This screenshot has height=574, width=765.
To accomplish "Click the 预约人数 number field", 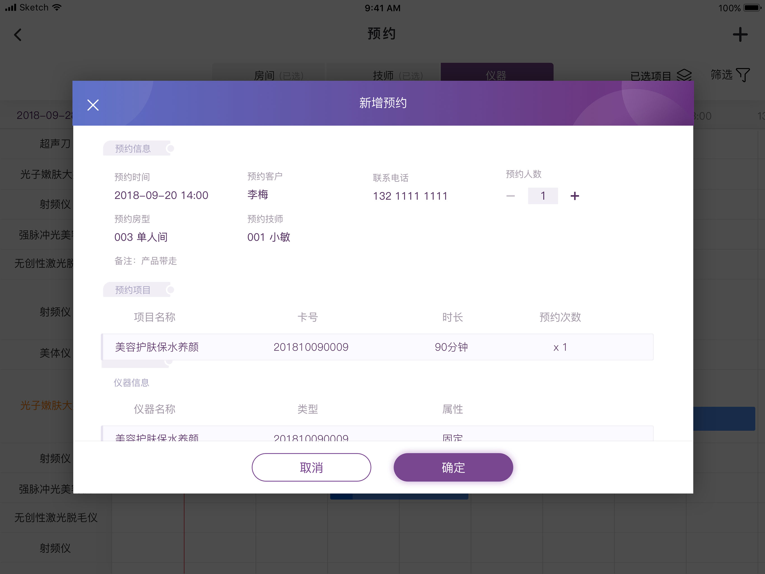I will point(543,196).
